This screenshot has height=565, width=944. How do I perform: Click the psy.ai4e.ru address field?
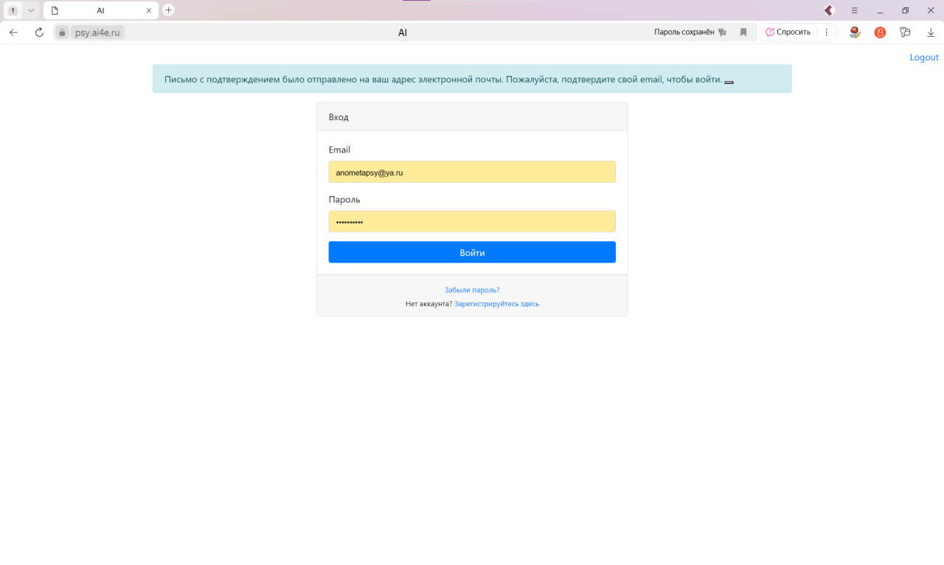(97, 32)
